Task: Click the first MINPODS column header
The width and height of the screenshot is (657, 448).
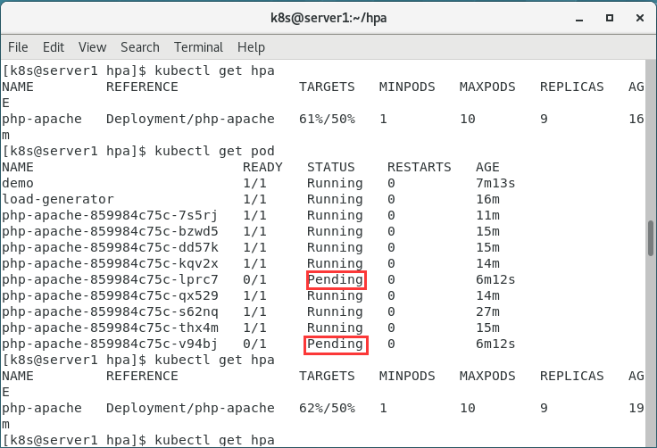Action: coord(407,87)
